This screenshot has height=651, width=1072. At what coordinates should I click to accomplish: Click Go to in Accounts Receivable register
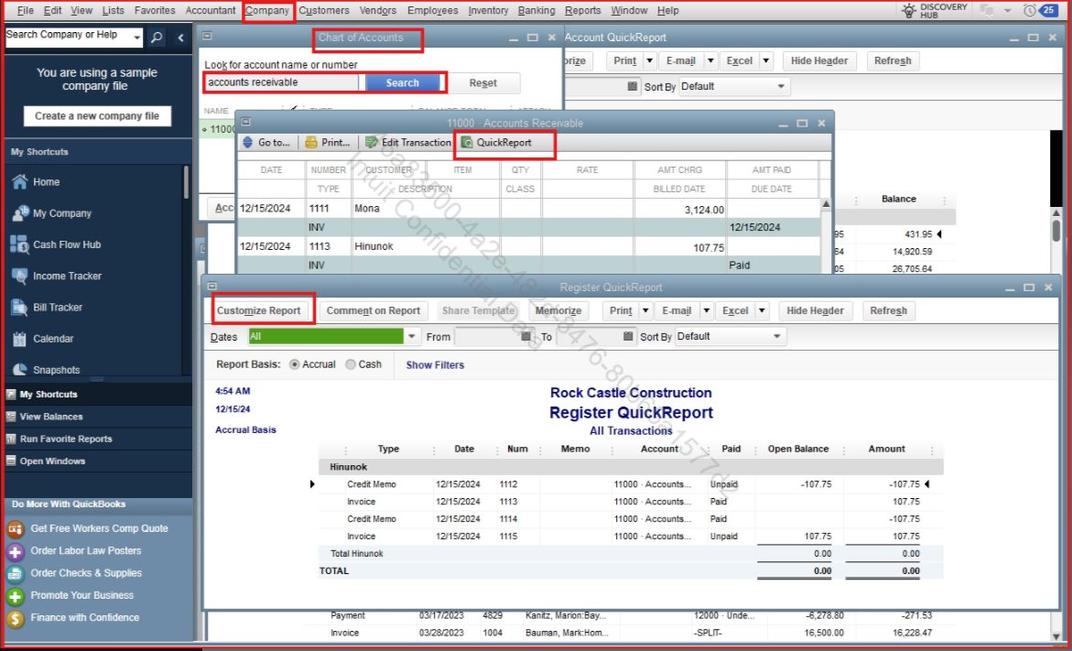267,142
